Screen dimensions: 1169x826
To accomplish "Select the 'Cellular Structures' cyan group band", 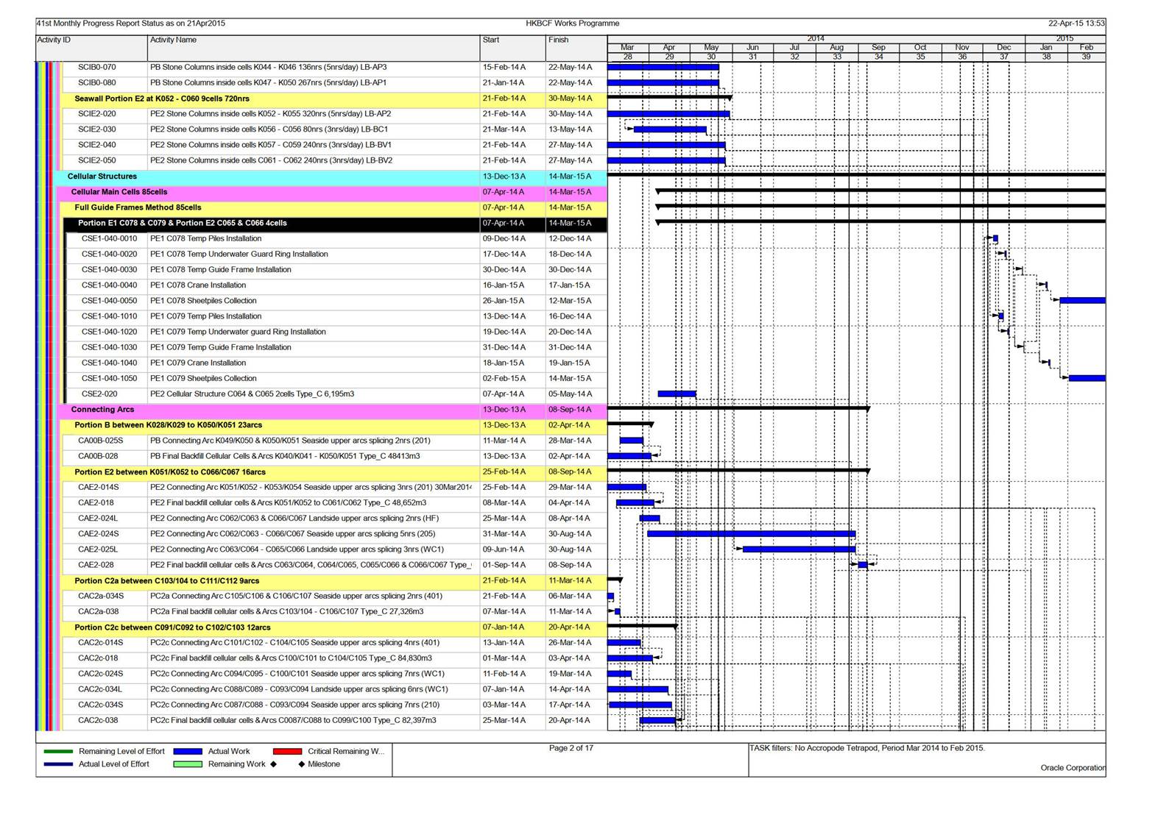I will pos(331,177).
